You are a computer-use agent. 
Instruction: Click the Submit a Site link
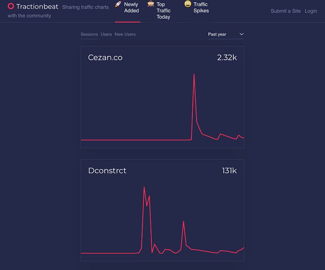(x=285, y=11)
